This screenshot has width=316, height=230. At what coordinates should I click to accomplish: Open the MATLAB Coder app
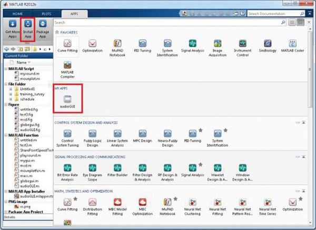pyautogui.click(x=292, y=46)
